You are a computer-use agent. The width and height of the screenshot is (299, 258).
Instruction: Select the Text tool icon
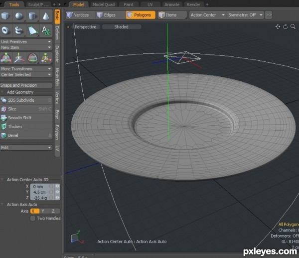[x=46, y=30]
